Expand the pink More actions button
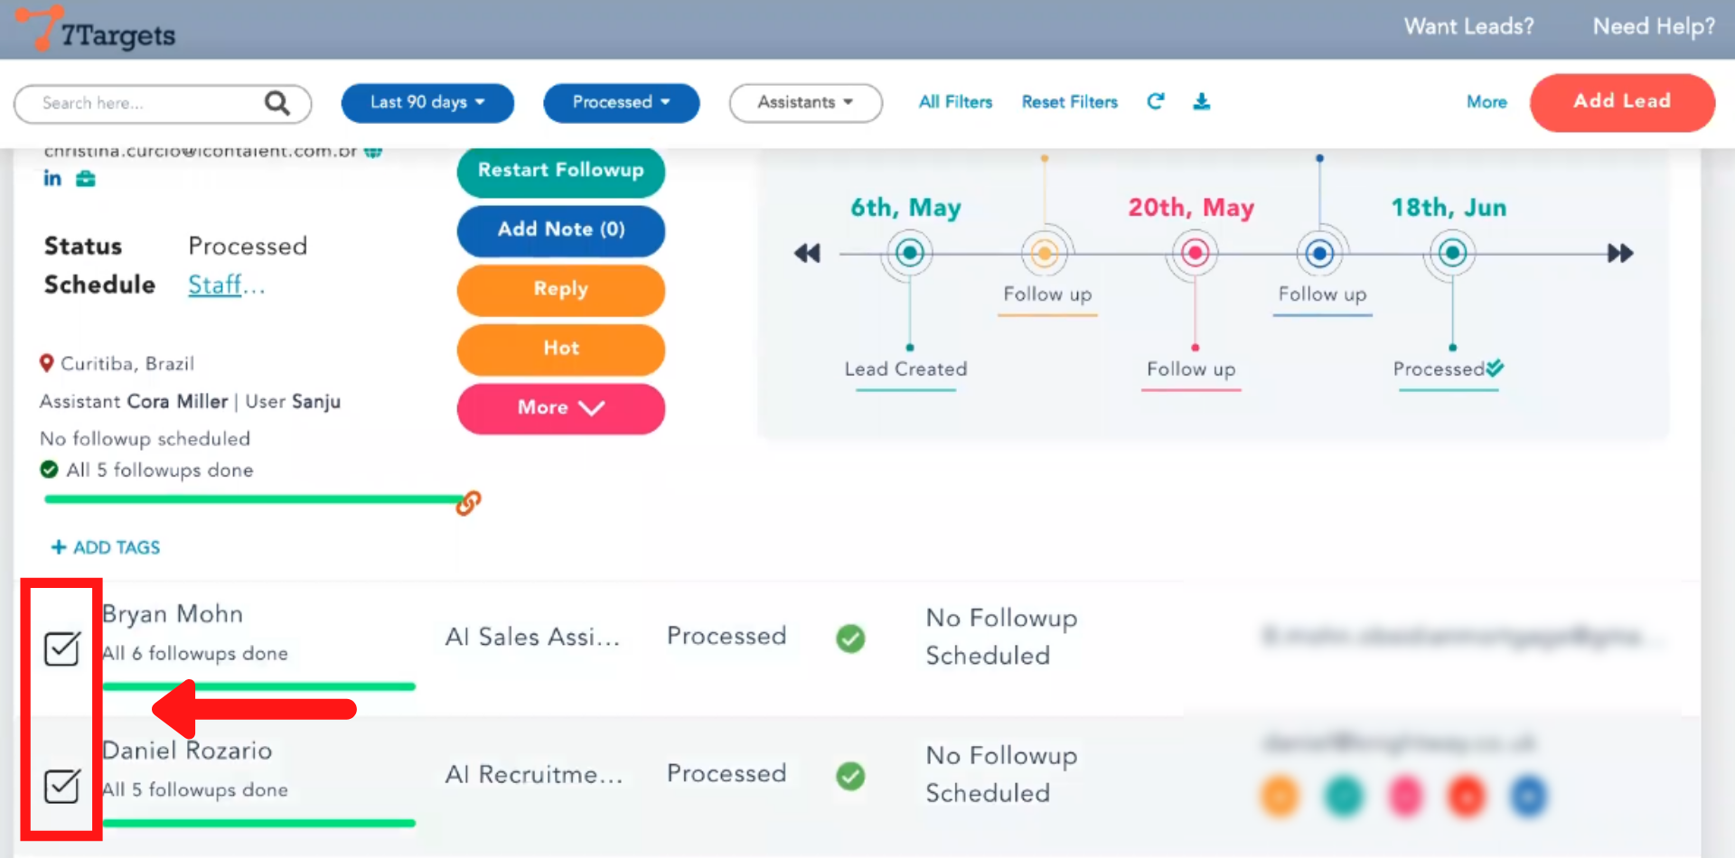Viewport: 1735px width, 858px height. point(560,408)
